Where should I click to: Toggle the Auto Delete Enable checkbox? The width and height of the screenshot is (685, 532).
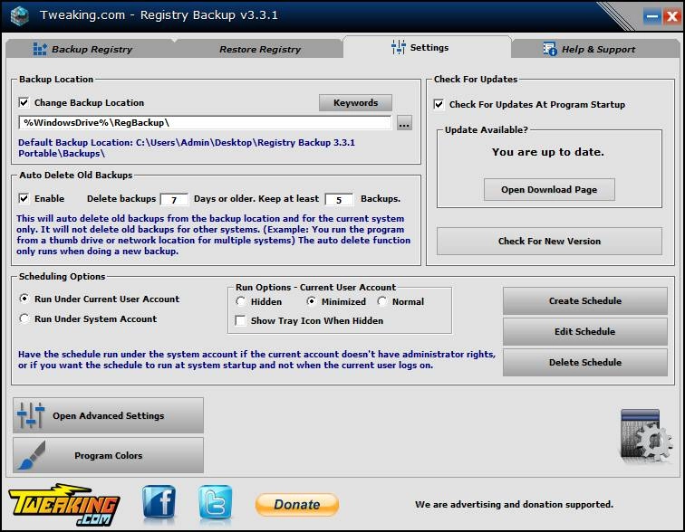tap(24, 198)
